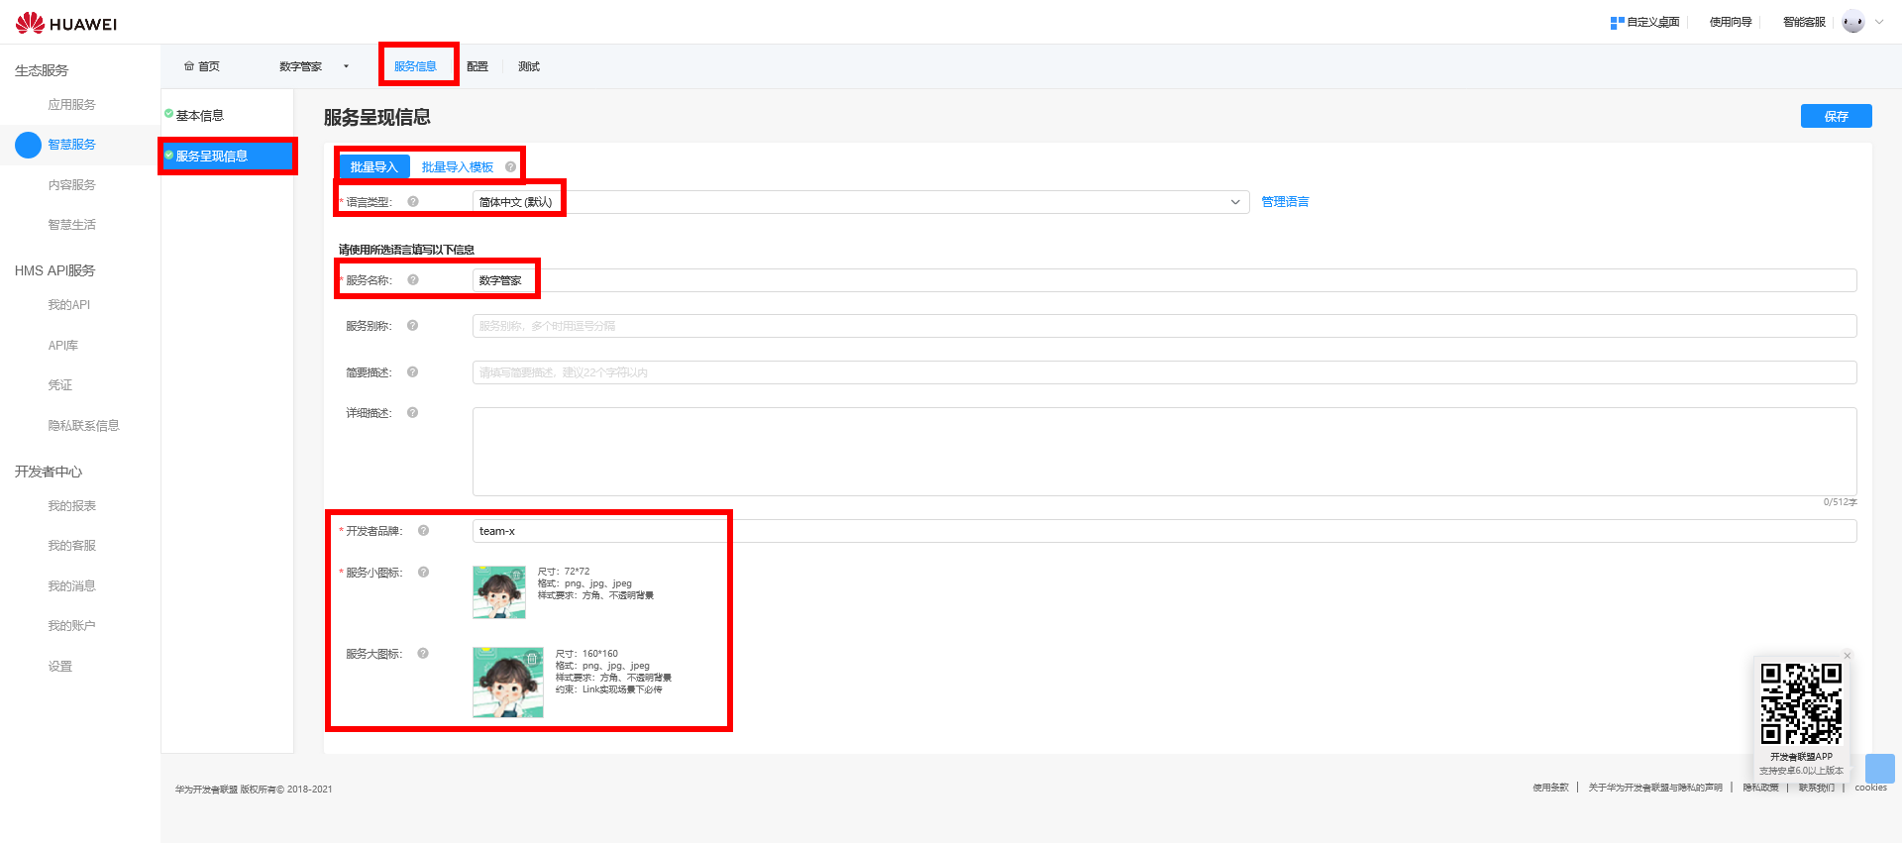Delete the large service icon via trash icon
This screenshot has height=843, width=1902.
tap(532, 659)
